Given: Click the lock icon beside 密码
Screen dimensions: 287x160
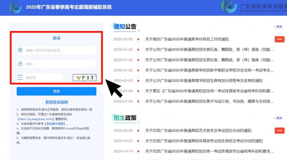Looking at the screenshot, I should pyautogui.click(x=20, y=64).
